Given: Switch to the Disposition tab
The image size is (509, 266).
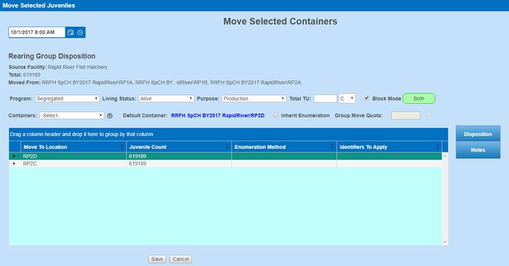Looking at the screenshot, I should coord(478,134).
